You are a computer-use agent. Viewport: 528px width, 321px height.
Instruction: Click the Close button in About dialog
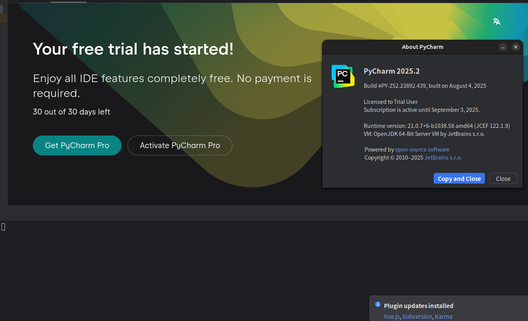click(503, 179)
